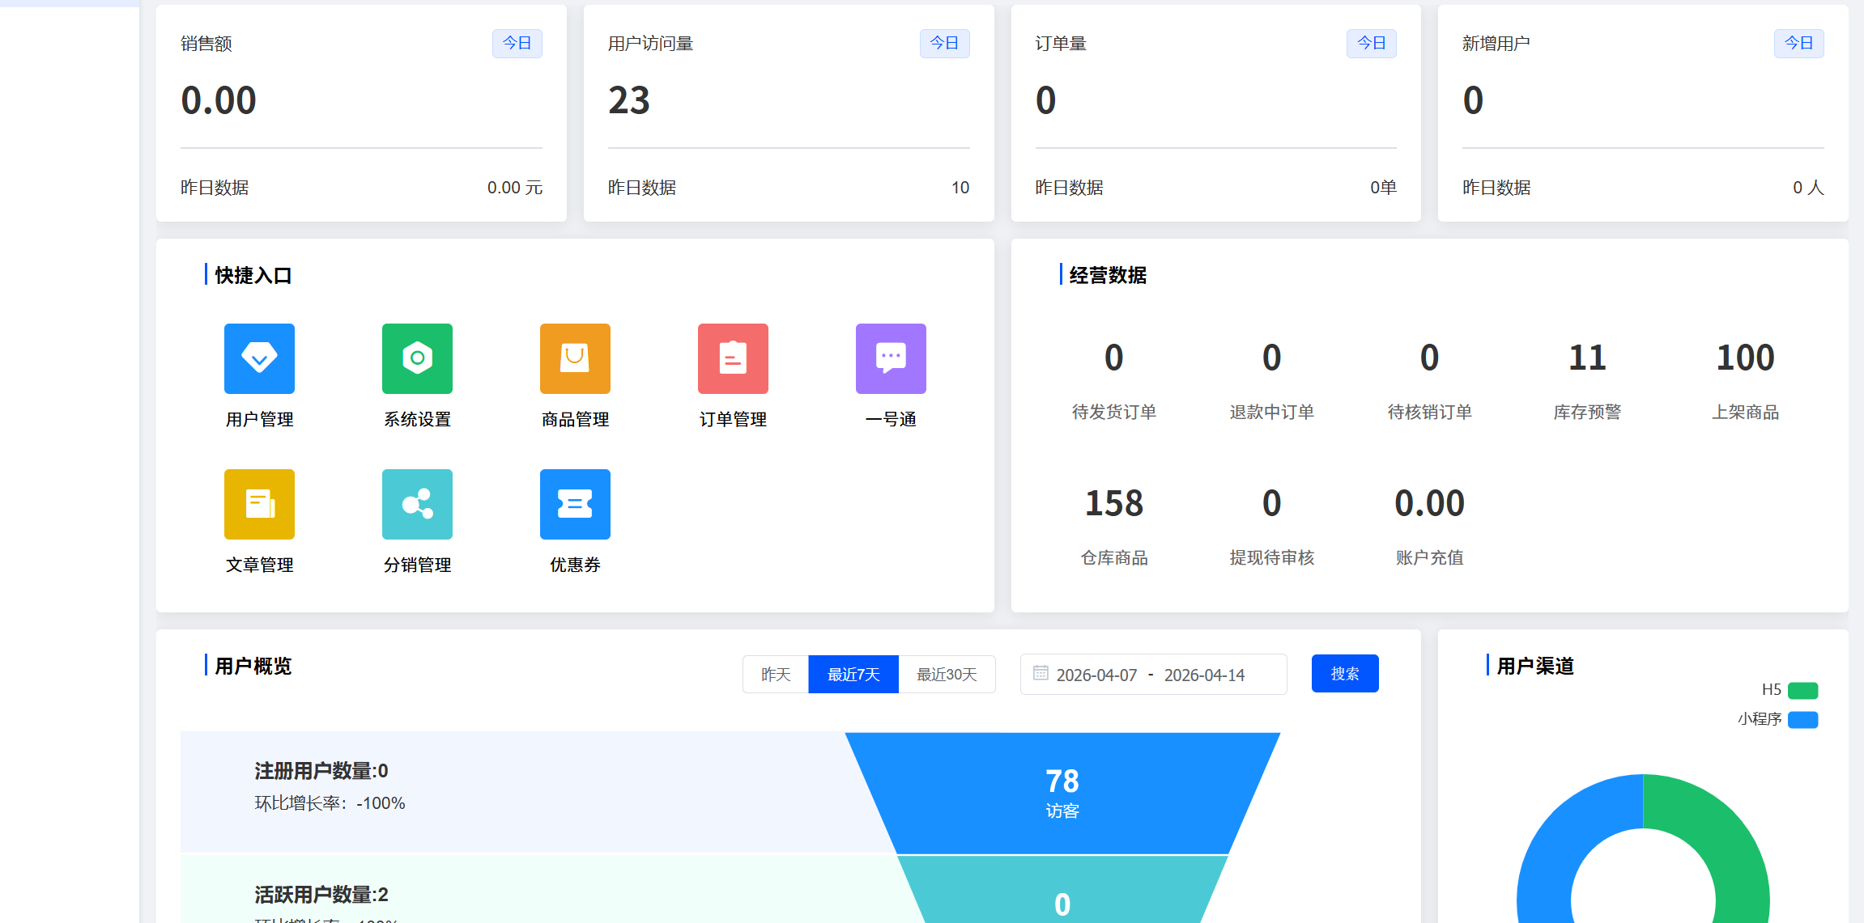Open the 用户管理 shortcut icon

pyautogui.click(x=259, y=358)
